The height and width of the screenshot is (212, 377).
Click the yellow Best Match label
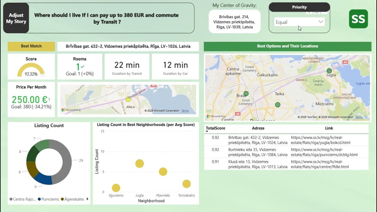click(x=31, y=46)
